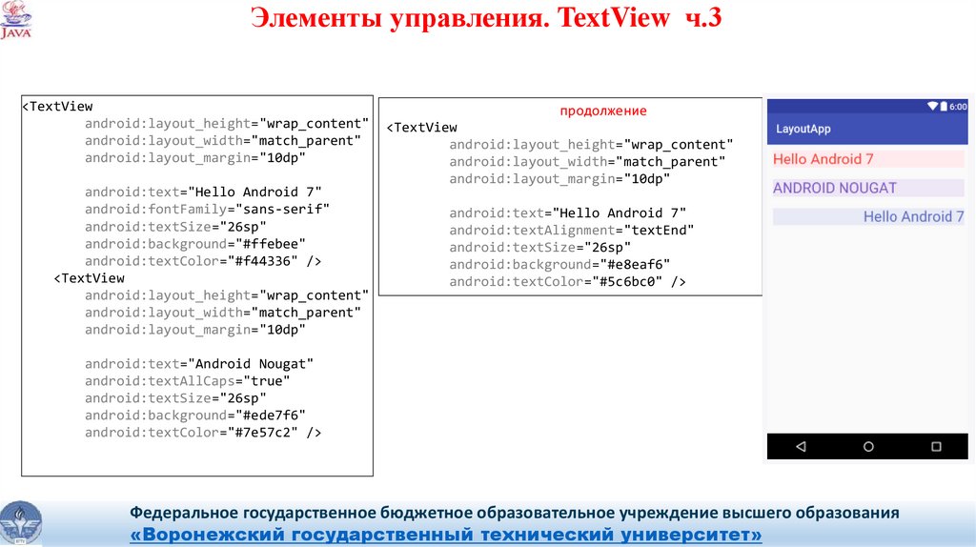Click the android:textColor="#7e57c2" line
The width and height of the screenshot is (976, 547).
[x=203, y=433]
